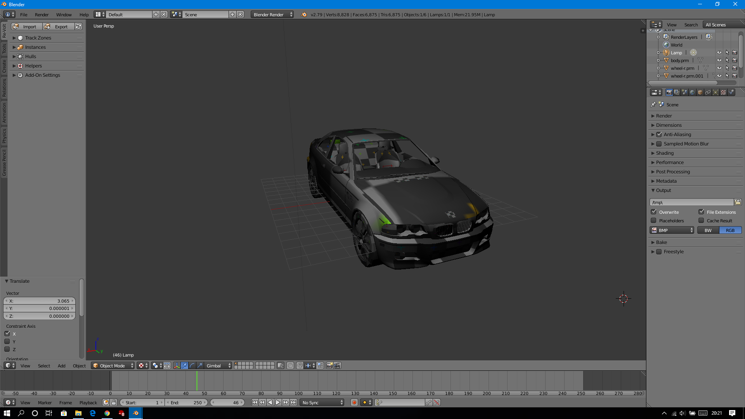Switch to the Physics sidebar tab

pos(4,136)
